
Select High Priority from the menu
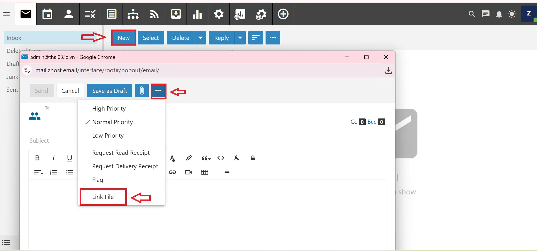tap(109, 109)
